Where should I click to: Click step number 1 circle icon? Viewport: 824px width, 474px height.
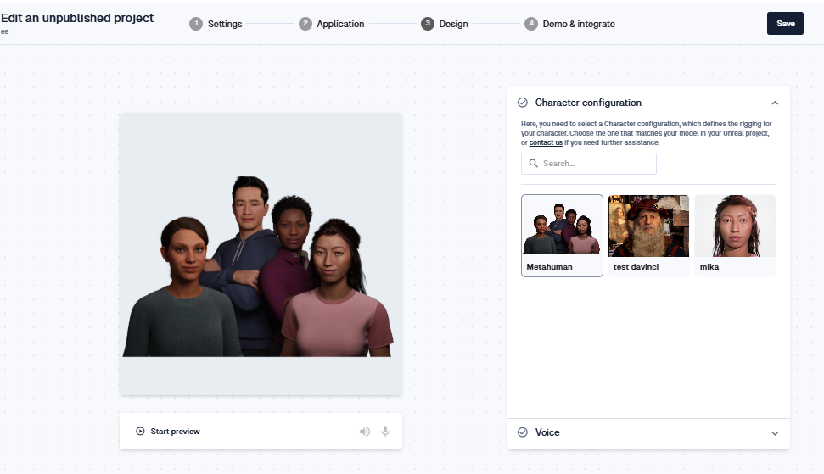point(196,24)
